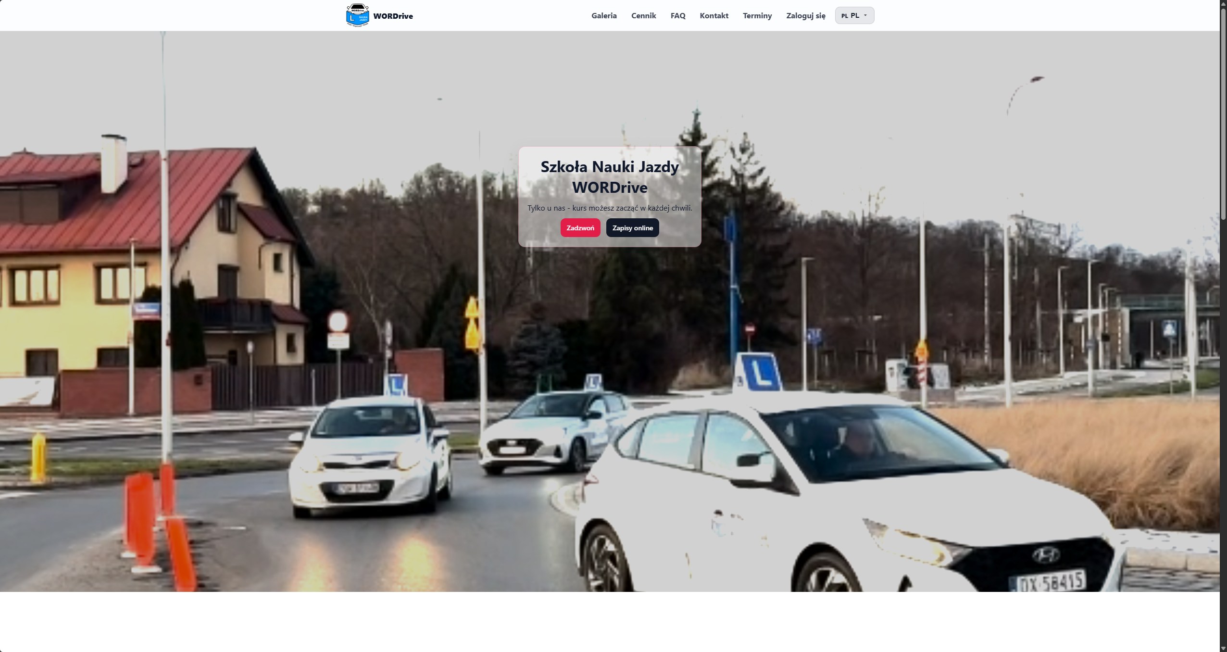The width and height of the screenshot is (1227, 652).
Task: Click the blue L sign on front car
Action: tap(758, 371)
